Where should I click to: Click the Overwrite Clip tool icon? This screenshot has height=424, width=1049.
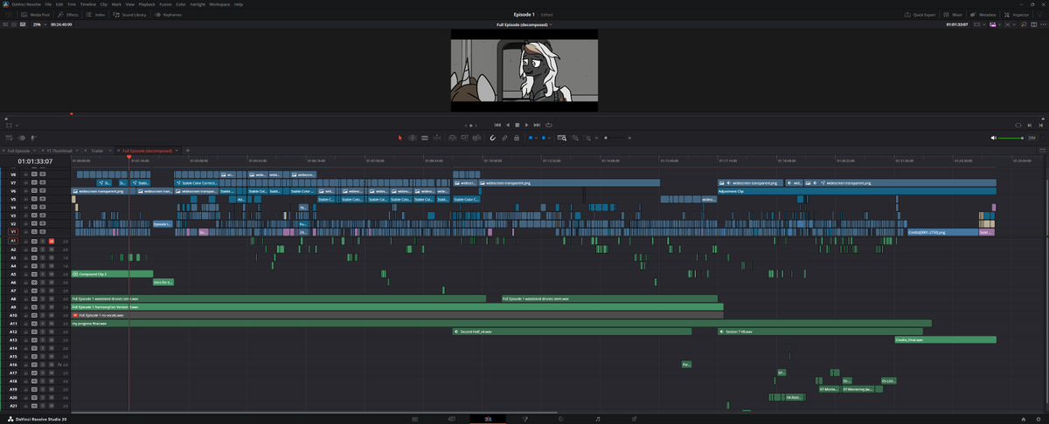[464, 138]
